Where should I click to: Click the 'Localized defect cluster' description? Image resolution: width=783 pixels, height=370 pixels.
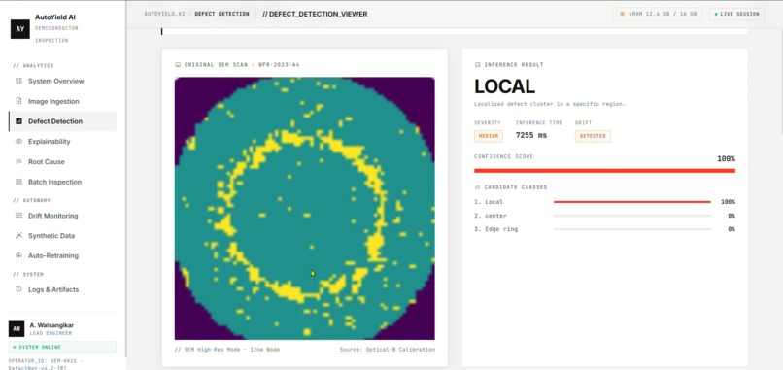[550, 104]
